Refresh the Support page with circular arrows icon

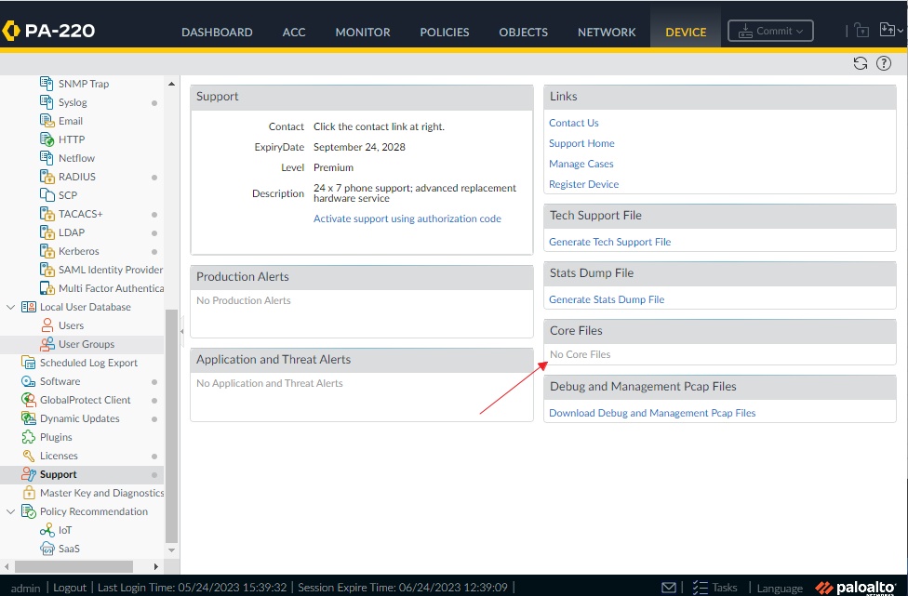(x=860, y=63)
